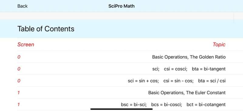Click screen number 1 beside Euler Constant
Screen dimensions: 243x112
pyautogui.click(x=19, y=93)
